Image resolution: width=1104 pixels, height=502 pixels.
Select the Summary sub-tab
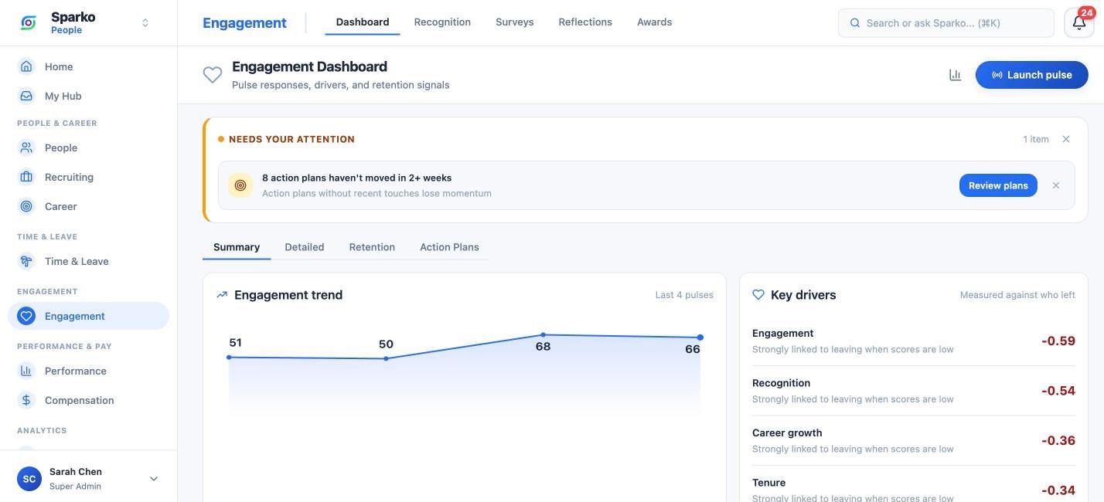coord(237,247)
